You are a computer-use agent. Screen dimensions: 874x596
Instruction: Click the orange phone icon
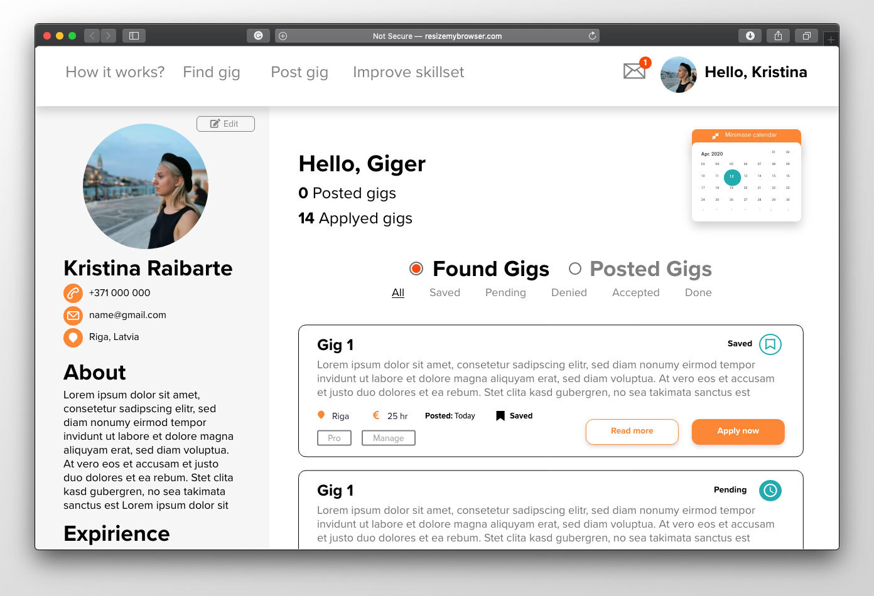73,293
